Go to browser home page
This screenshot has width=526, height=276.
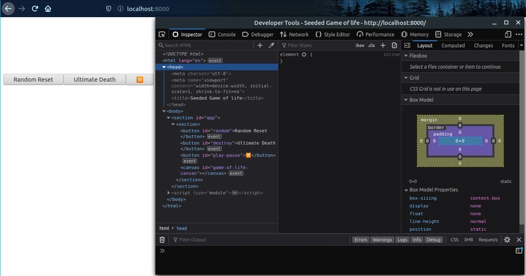pos(48,9)
